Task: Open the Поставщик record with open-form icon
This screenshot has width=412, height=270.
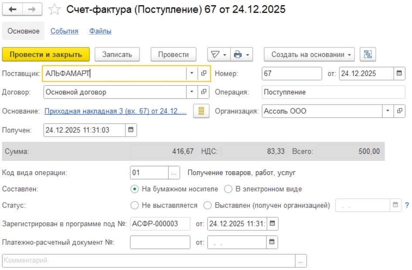Action: pyautogui.click(x=204, y=73)
